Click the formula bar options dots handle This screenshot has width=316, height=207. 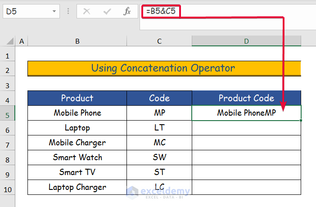point(68,11)
